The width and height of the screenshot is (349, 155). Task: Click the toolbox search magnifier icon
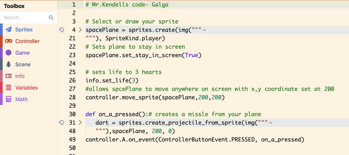click(x=51, y=18)
